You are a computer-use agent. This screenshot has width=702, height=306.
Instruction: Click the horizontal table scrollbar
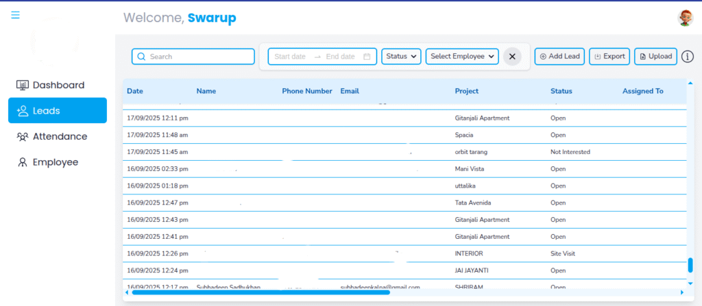(x=261, y=292)
